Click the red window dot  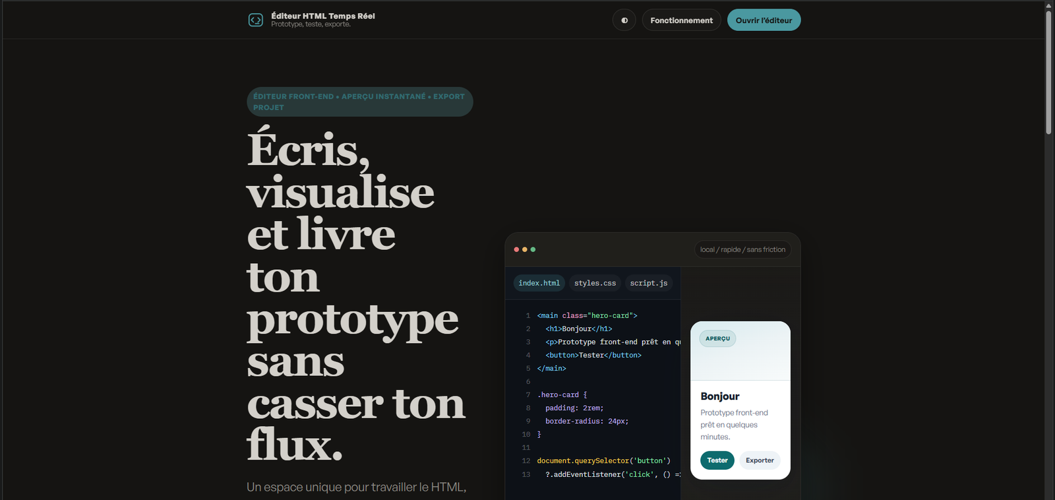[x=516, y=249]
